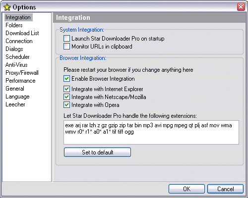Select Scheduler from the options list
Screen dimensions: 248x198
(x=17, y=57)
